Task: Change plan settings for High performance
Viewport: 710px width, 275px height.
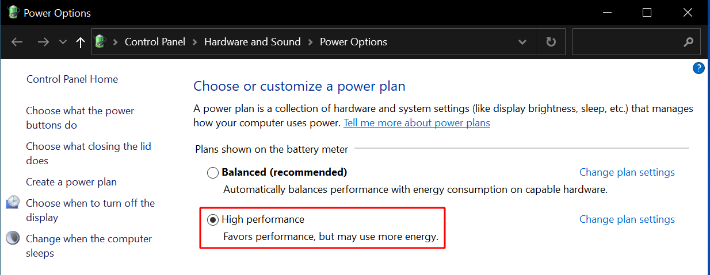Action: (627, 219)
